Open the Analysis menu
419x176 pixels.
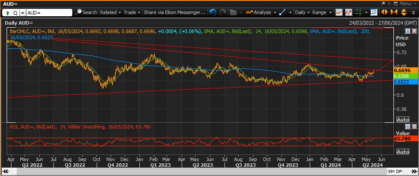pos(261,12)
